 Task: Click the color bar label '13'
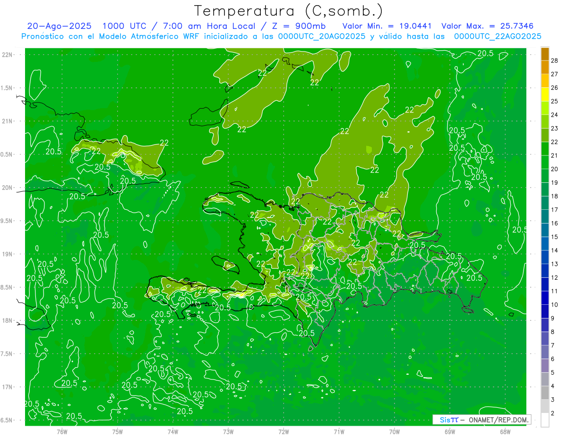click(x=555, y=264)
